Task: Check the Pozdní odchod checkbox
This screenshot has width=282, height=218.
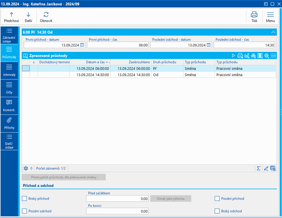Action: point(25,211)
